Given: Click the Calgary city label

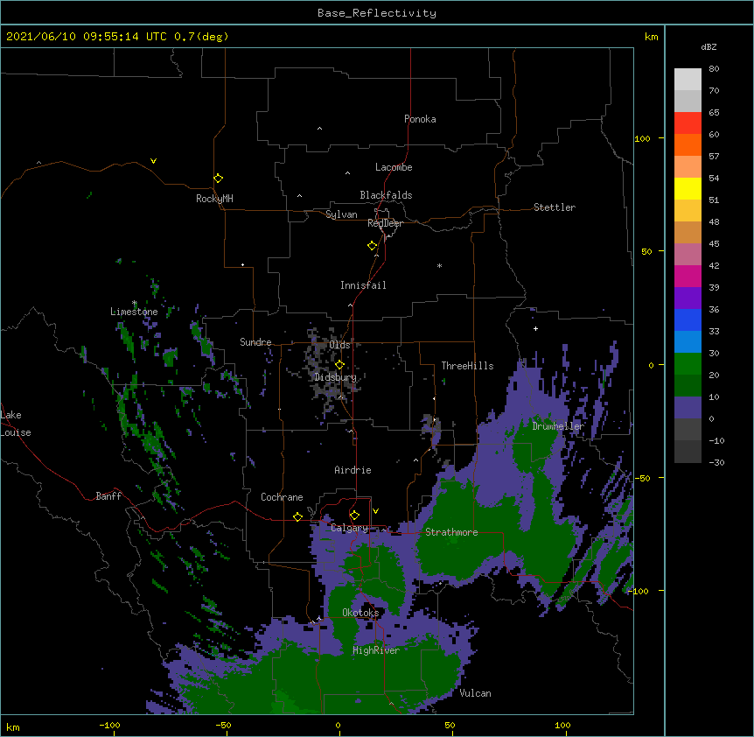Looking at the screenshot, I should coord(350,528).
